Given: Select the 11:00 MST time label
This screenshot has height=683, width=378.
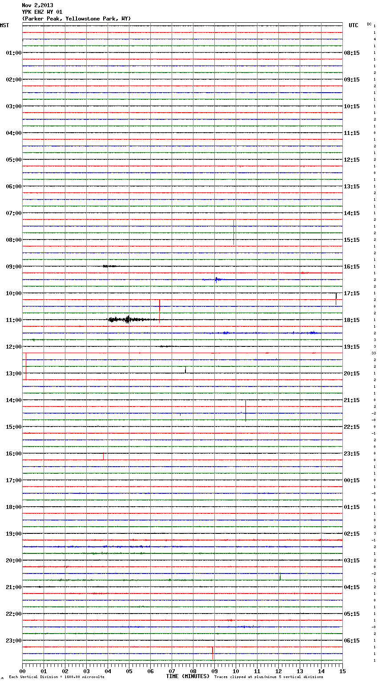Looking at the screenshot, I should point(14,320).
